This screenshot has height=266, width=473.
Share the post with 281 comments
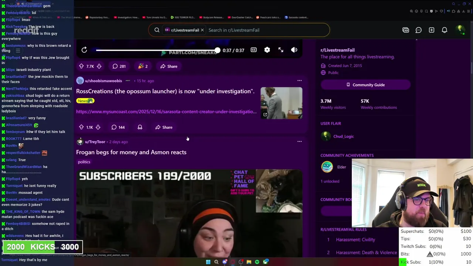(x=169, y=66)
